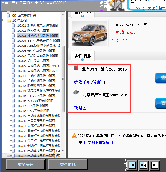Click 车型:绅宝X65 red text

click(124, 32)
